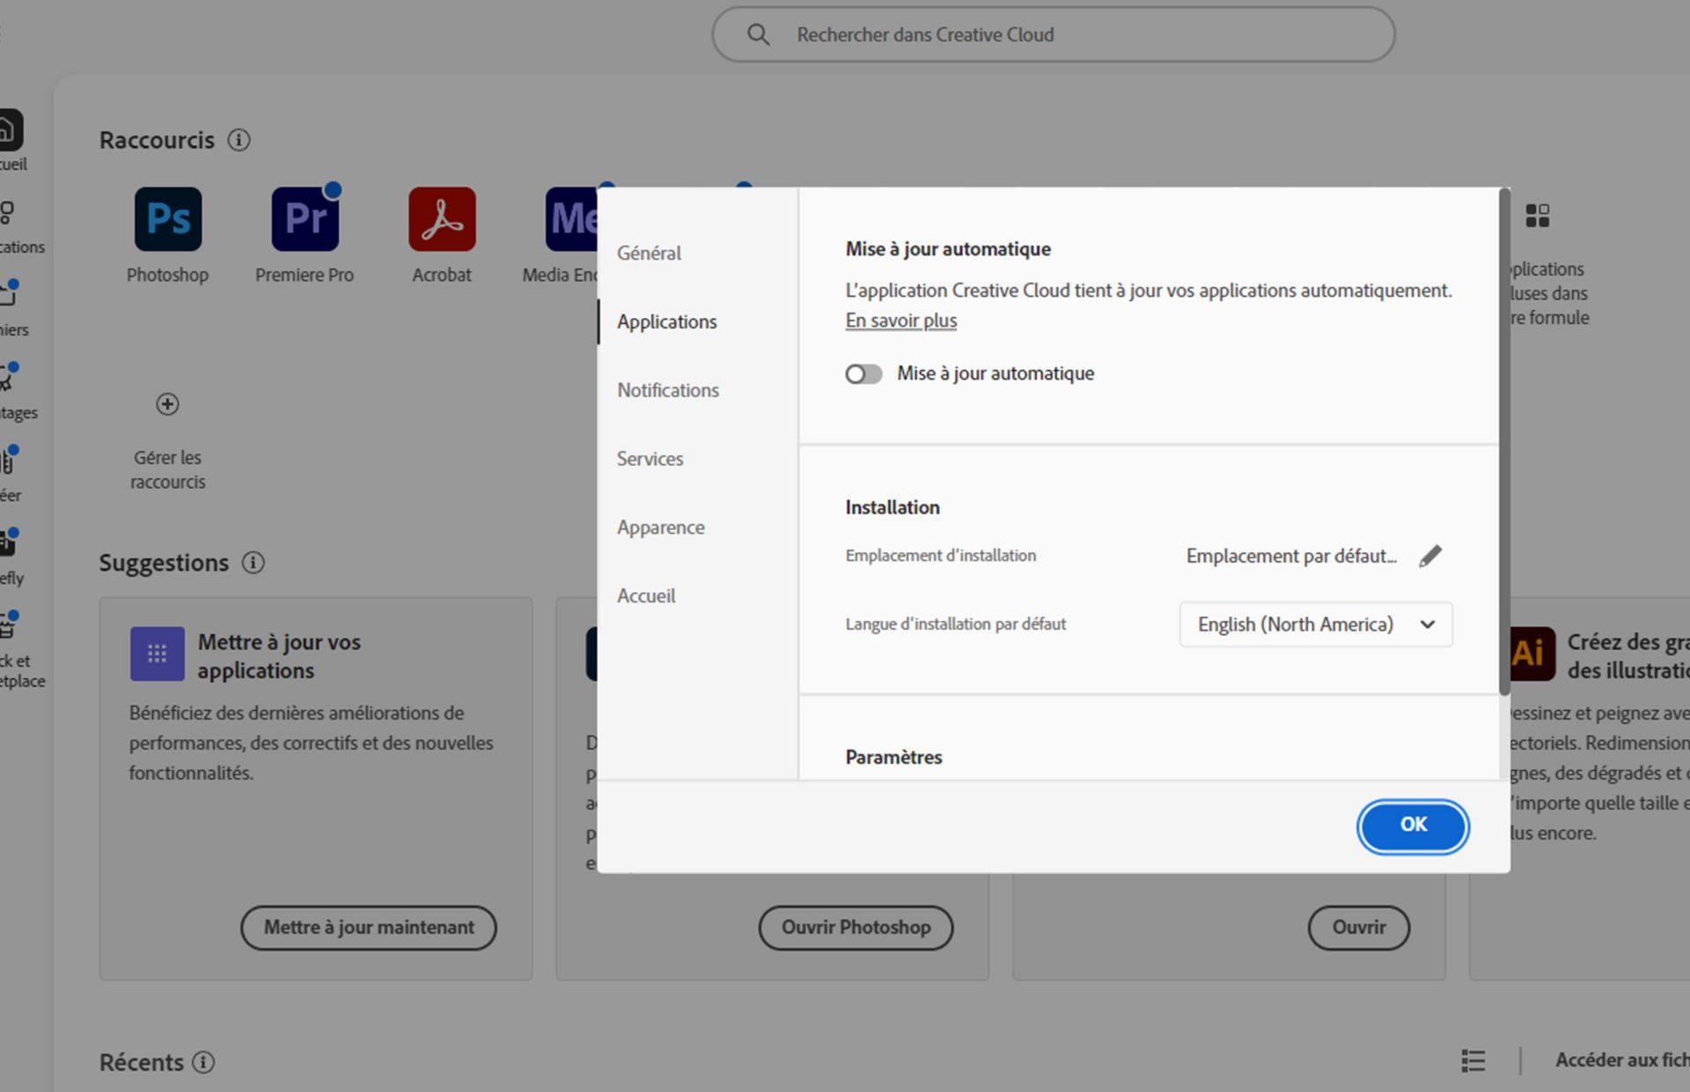Click the list view icon near Récents
The width and height of the screenshot is (1690, 1092).
click(x=1473, y=1060)
